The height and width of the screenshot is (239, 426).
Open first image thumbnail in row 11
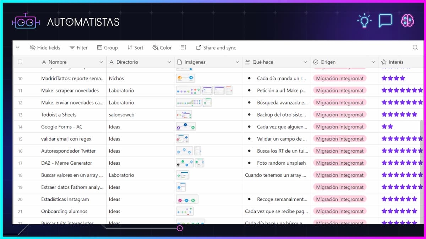point(188,91)
